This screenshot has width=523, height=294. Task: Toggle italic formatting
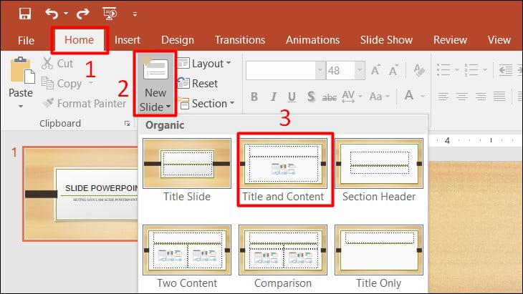point(274,97)
